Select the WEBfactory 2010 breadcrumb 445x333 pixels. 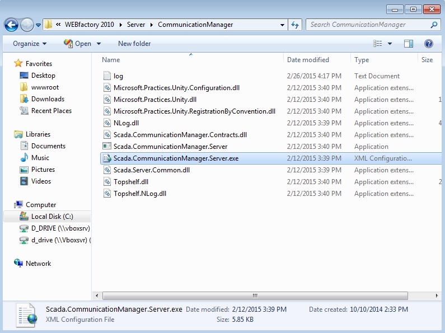[90, 25]
